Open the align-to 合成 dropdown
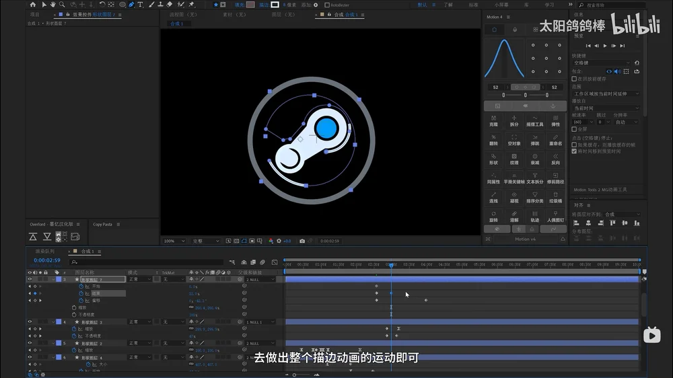The height and width of the screenshot is (378, 673). coord(622,214)
